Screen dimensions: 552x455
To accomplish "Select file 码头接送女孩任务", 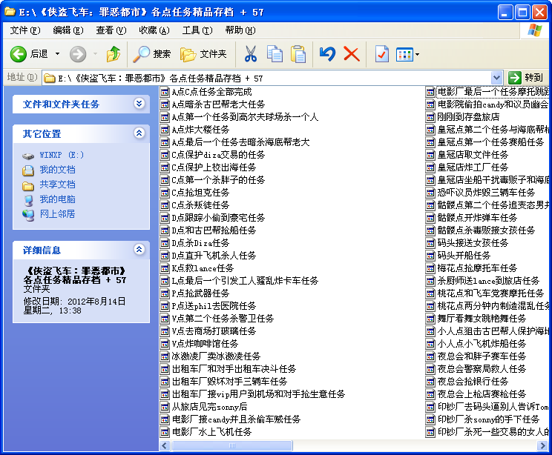I will tap(467, 243).
